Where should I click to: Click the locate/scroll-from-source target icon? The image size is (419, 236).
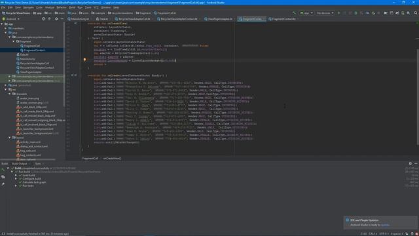(44, 19)
